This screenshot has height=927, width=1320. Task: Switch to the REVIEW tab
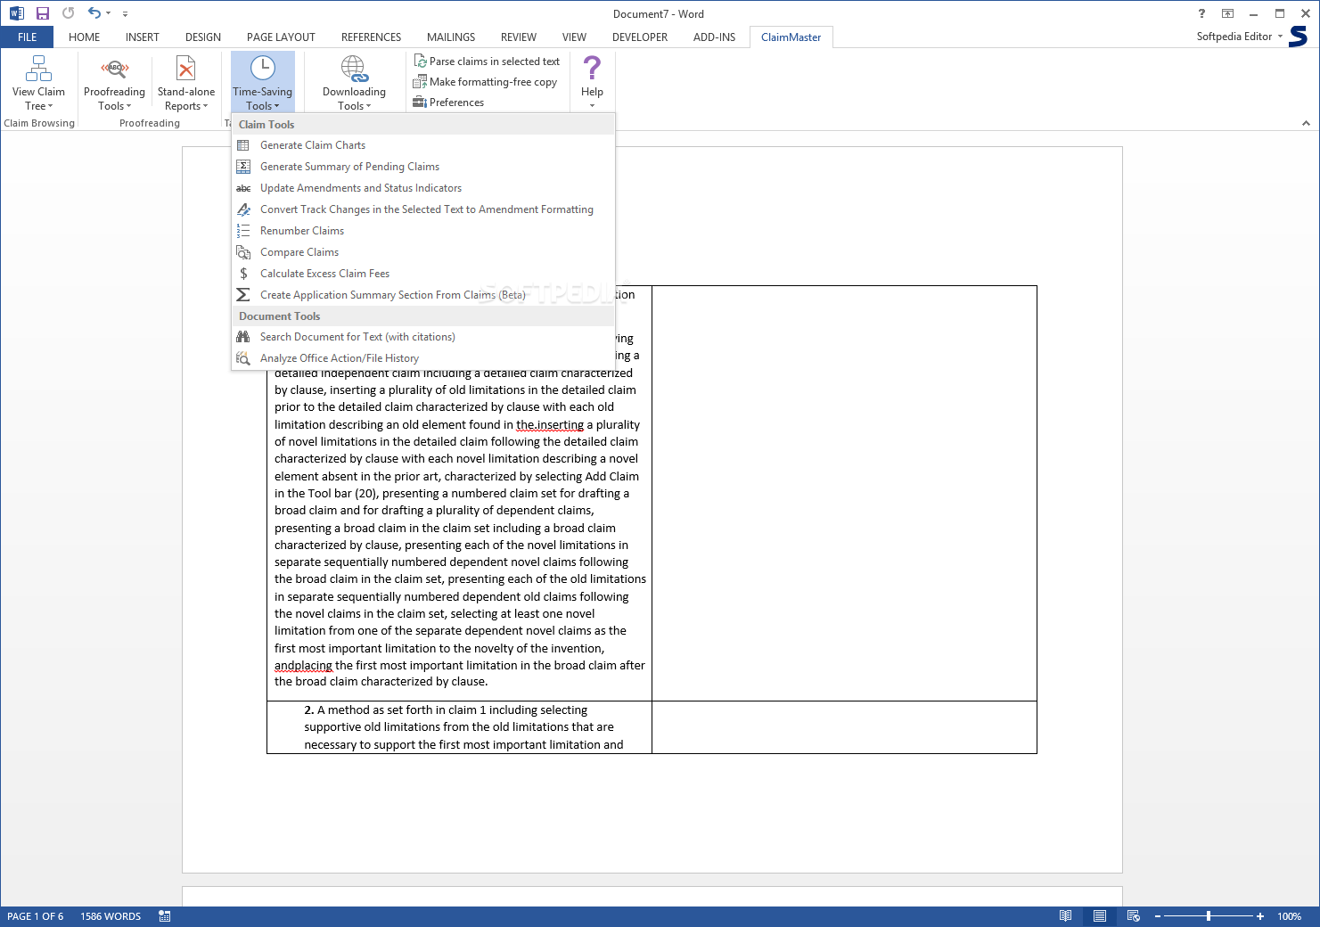tap(519, 37)
